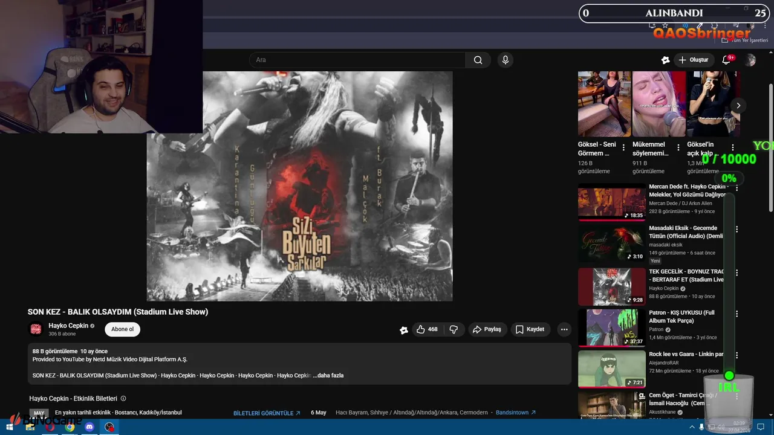Open more actions menu next to Kaydet
Screen dimensions: 774x435
click(x=564, y=329)
